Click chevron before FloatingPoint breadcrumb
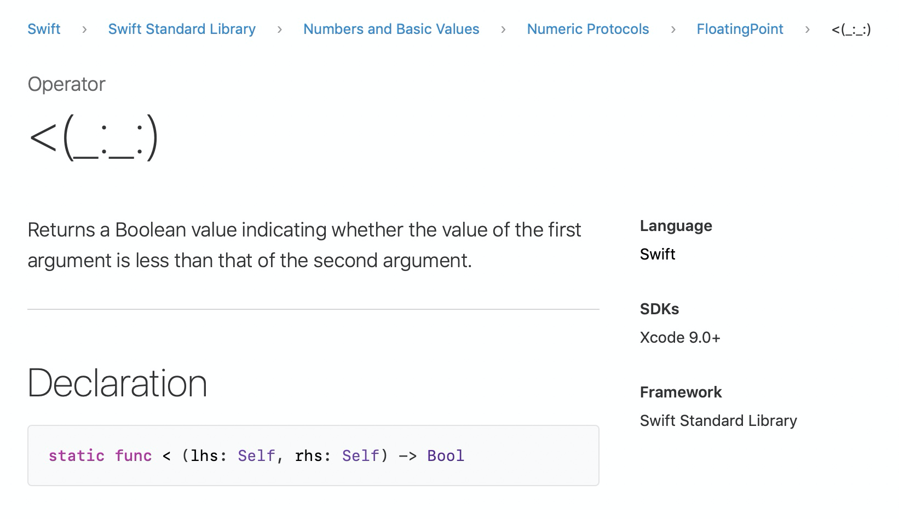The height and width of the screenshot is (519, 899). point(673,30)
